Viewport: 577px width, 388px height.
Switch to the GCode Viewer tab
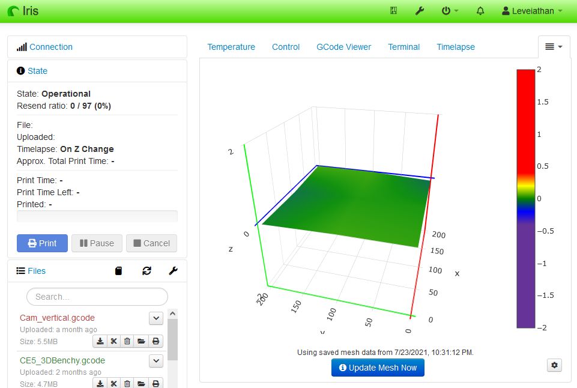343,47
